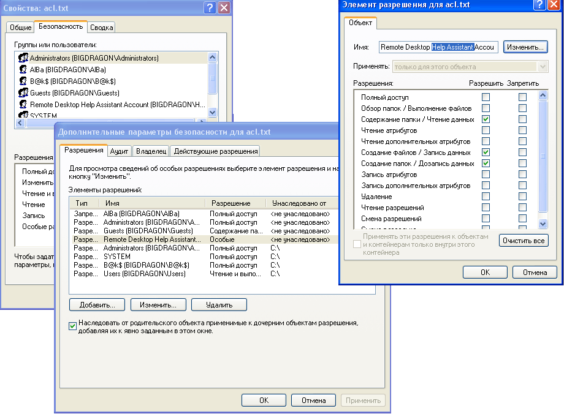Click the Имя input field
Image resolution: width=564 pixels, height=414 pixels.
(x=438, y=47)
